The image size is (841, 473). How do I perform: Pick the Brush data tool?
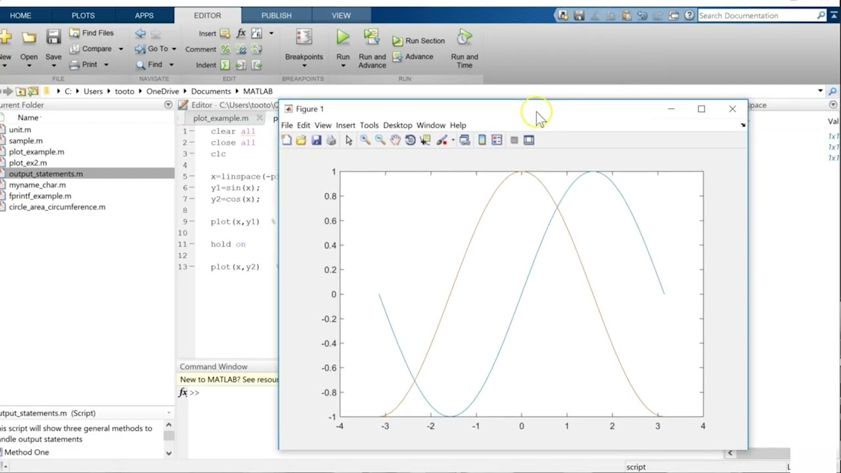tap(442, 140)
